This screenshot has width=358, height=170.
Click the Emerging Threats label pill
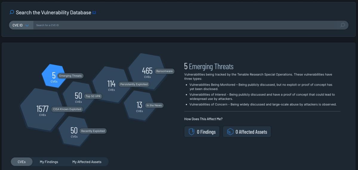[x=70, y=76]
